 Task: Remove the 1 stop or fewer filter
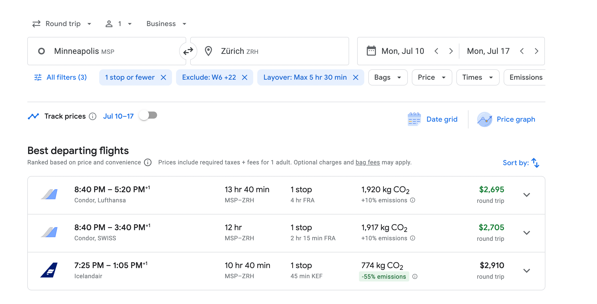click(x=163, y=77)
